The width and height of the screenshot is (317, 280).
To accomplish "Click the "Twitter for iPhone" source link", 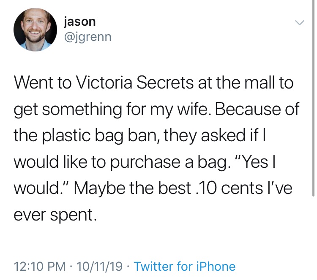I will [185, 266].
